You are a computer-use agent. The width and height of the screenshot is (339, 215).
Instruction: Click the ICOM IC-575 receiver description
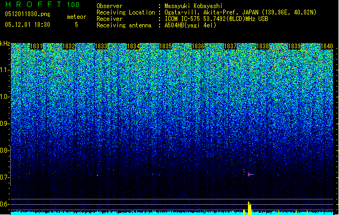[217, 19]
